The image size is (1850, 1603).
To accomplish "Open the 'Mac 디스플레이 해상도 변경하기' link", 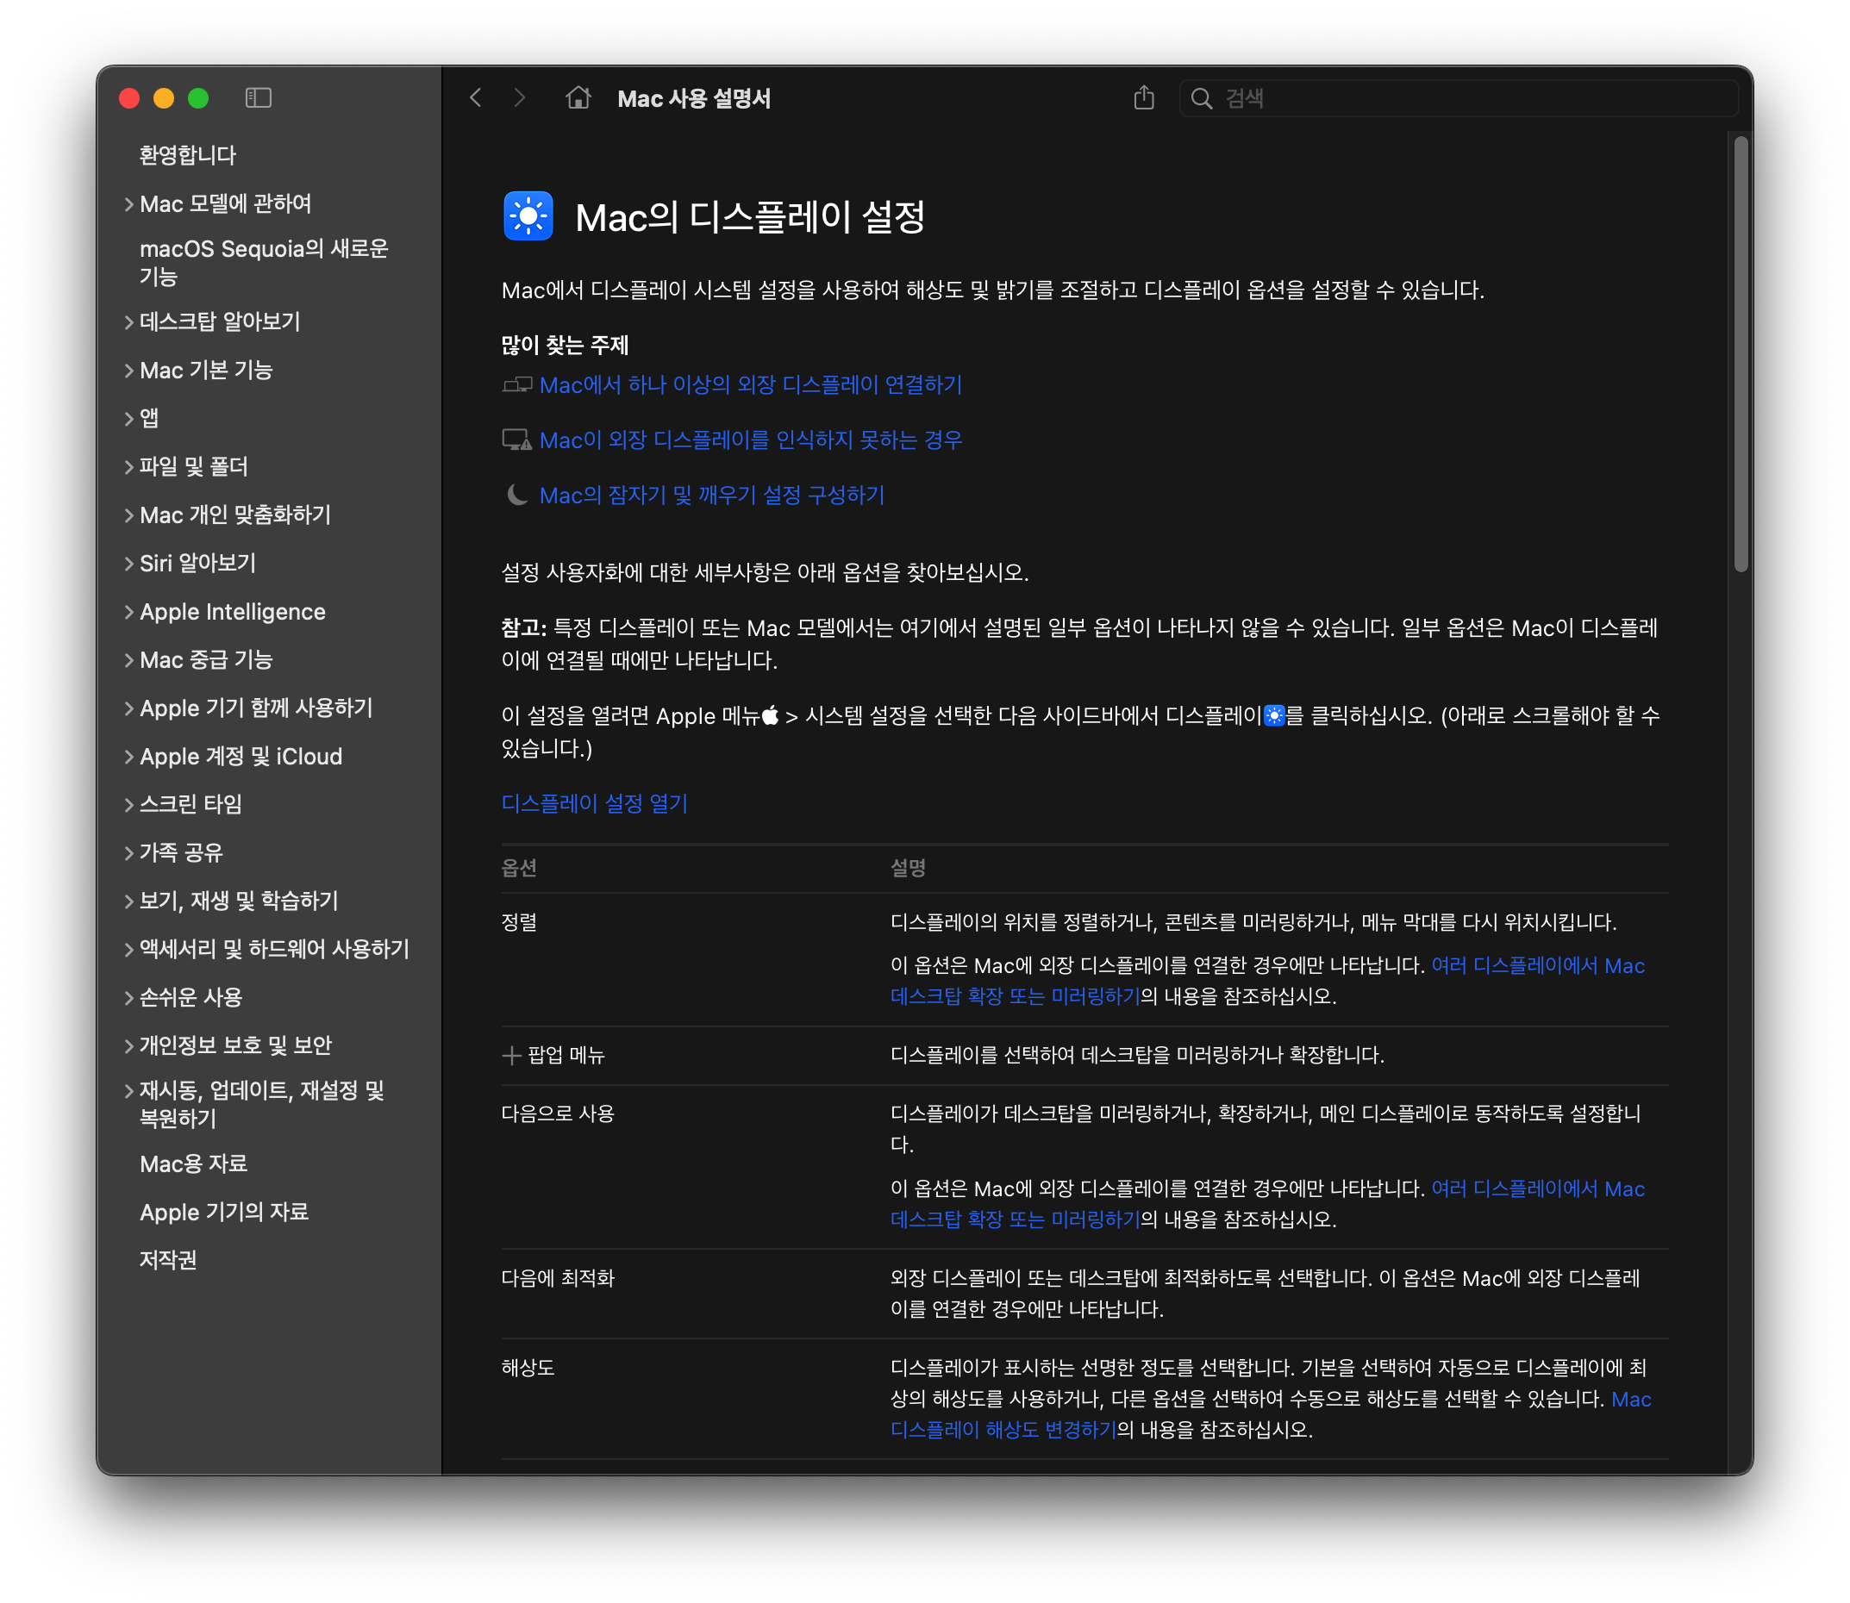I will pos(1003,1430).
